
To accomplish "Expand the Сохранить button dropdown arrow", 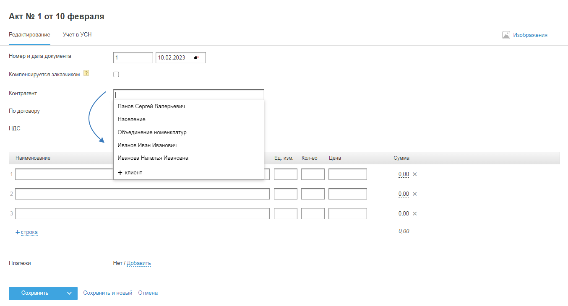I will point(69,293).
